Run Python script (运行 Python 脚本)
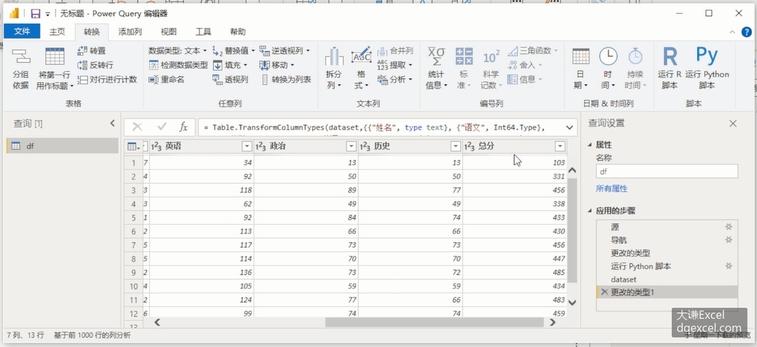 707,69
